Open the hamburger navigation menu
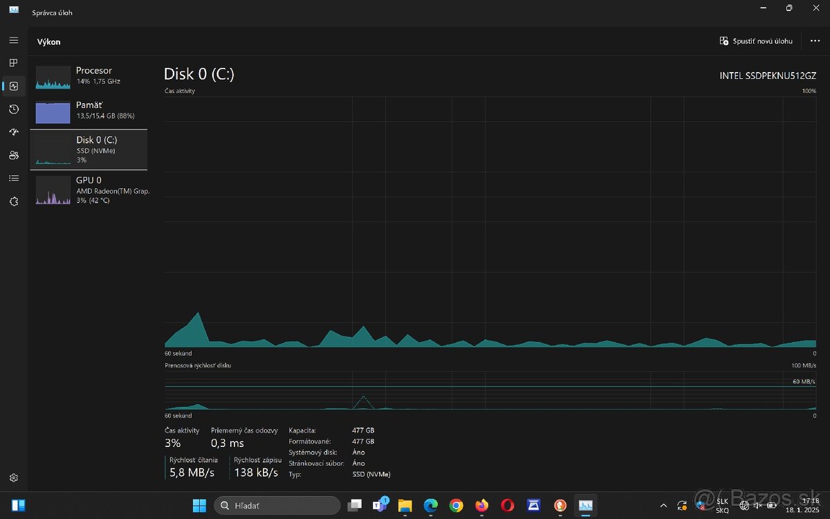Viewport: 830px width, 519px height. pos(13,41)
